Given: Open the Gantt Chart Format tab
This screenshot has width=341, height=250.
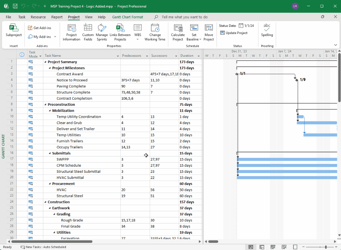Looking at the screenshot, I should click(x=128, y=17).
